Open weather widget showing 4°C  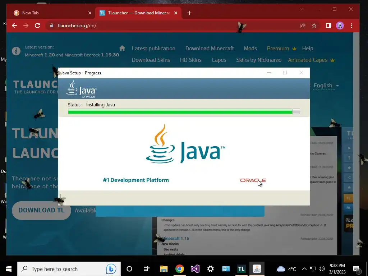286,269
